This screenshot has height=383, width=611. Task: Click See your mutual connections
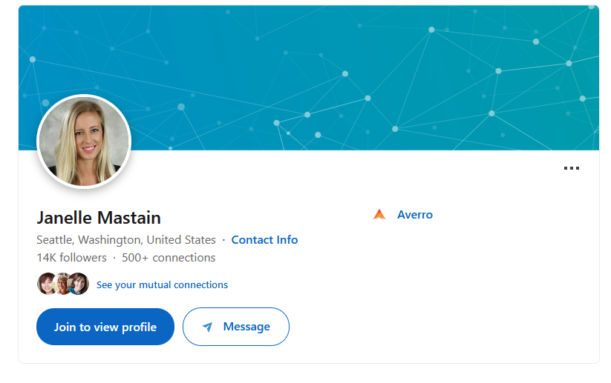[x=162, y=284]
